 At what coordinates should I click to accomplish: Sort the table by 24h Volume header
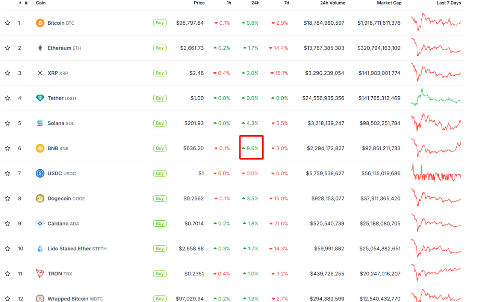coord(332,3)
